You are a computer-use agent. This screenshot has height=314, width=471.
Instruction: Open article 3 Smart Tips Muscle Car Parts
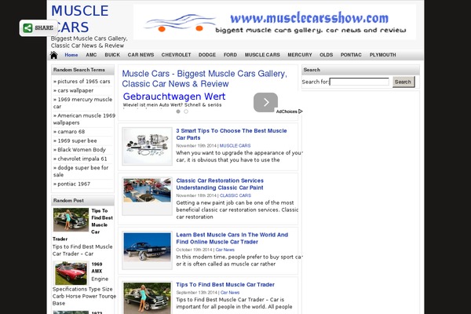click(x=232, y=134)
